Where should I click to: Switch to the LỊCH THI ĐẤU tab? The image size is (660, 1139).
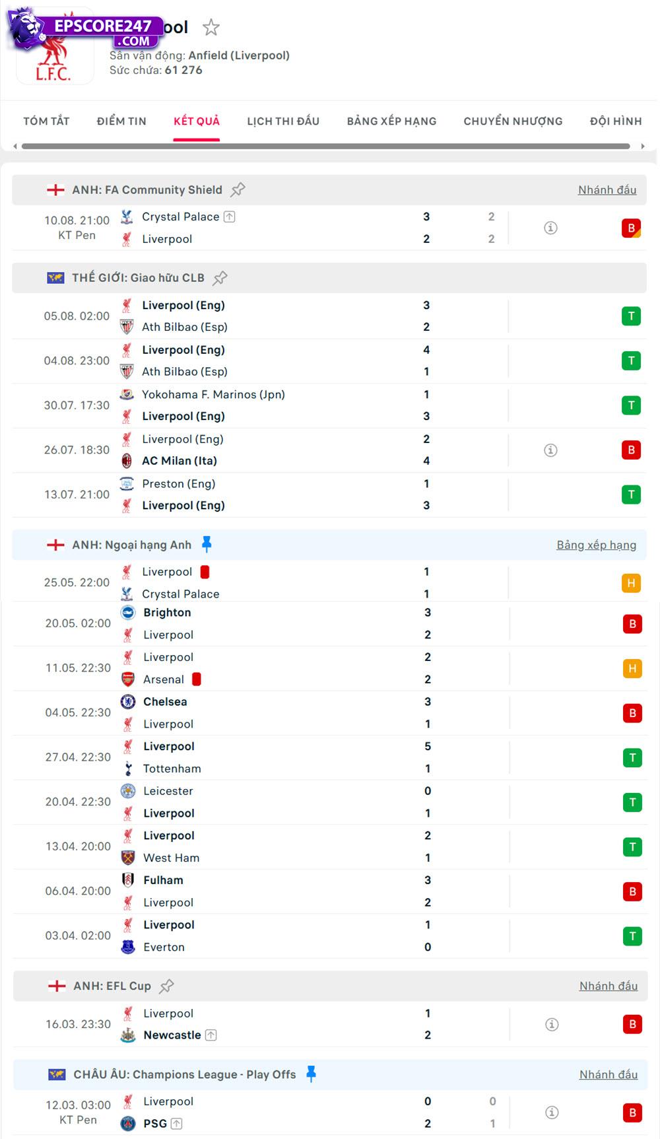point(282,121)
